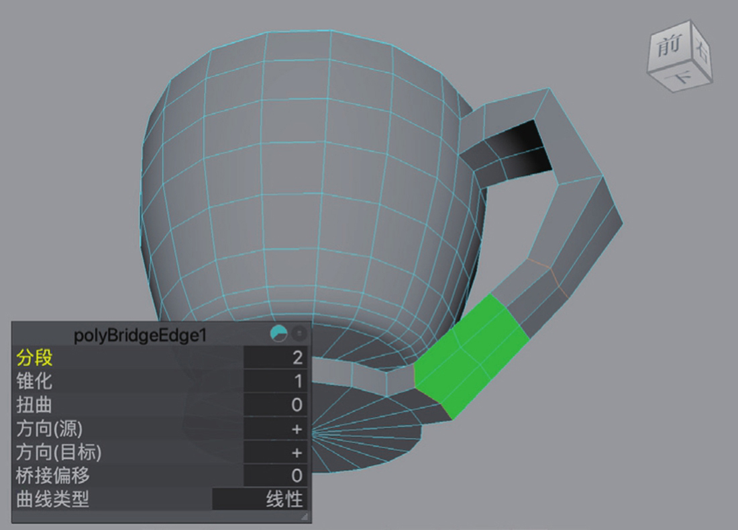This screenshot has width=738, height=530.
Task: Click the polyBridgeEdge1 panel title
Action: (x=140, y=335)
